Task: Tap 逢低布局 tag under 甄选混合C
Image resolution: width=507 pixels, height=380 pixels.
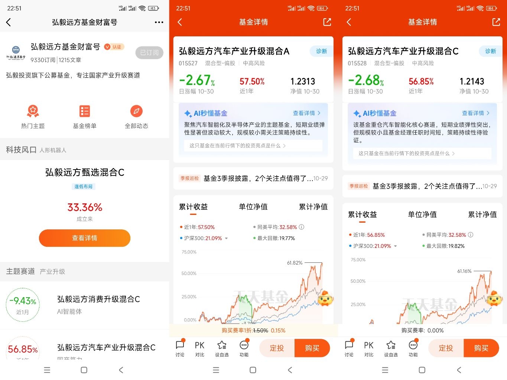Action: point(84,187)
